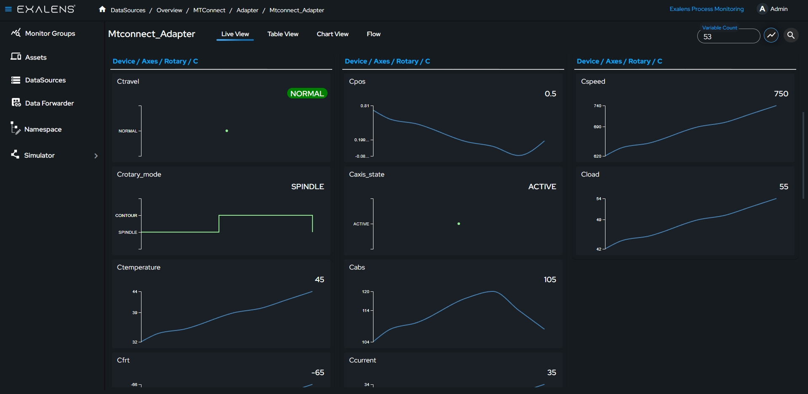The image size is (808, 394).
Task: Click the Caxis_state card title
Action: coord(367,174)
